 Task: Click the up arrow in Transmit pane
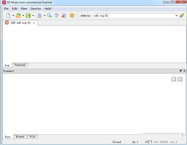[174, 79]
